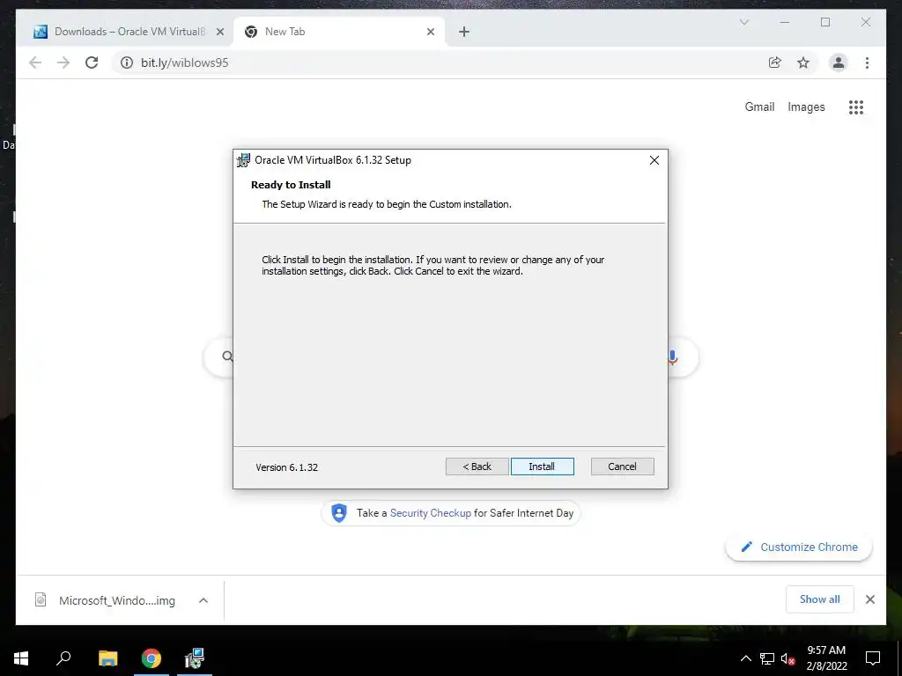
Task: Open the Google apps grid
Action: (x=856, y=107)
